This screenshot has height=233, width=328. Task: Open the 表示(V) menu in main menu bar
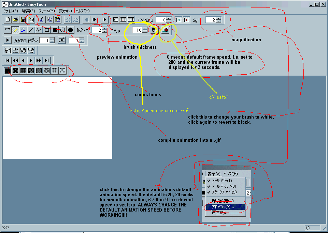click(65, 11)
